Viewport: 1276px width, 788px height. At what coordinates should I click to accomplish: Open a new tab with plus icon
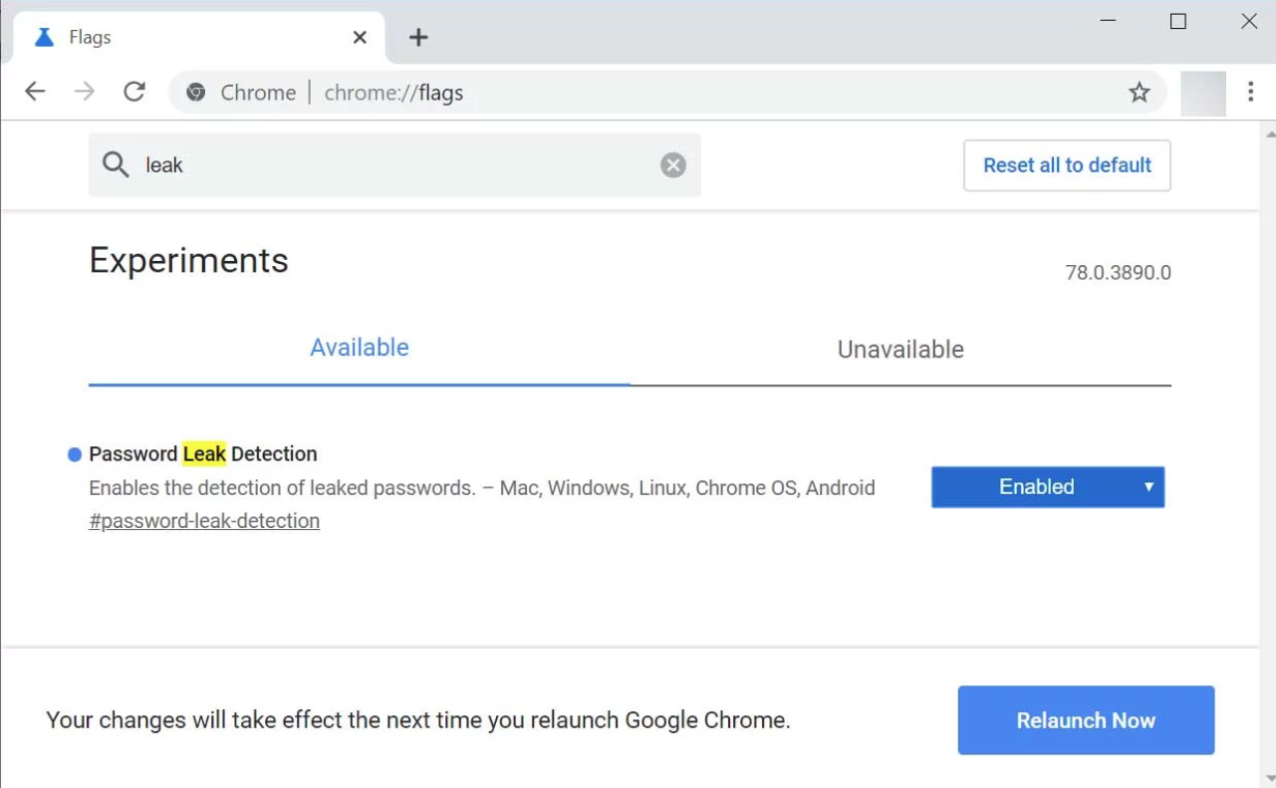[418, 38]
